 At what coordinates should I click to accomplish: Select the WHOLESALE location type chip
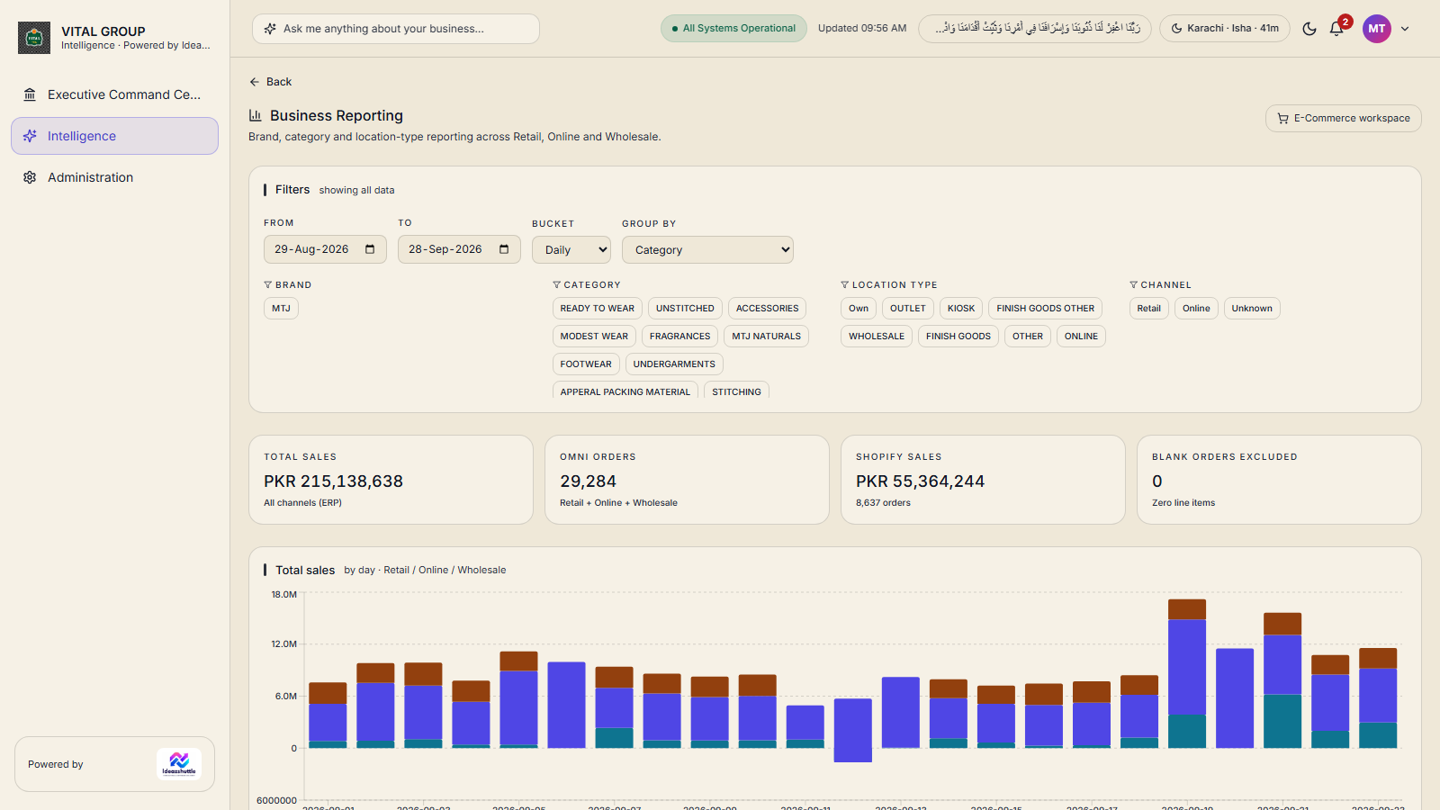tap(877, 337)
